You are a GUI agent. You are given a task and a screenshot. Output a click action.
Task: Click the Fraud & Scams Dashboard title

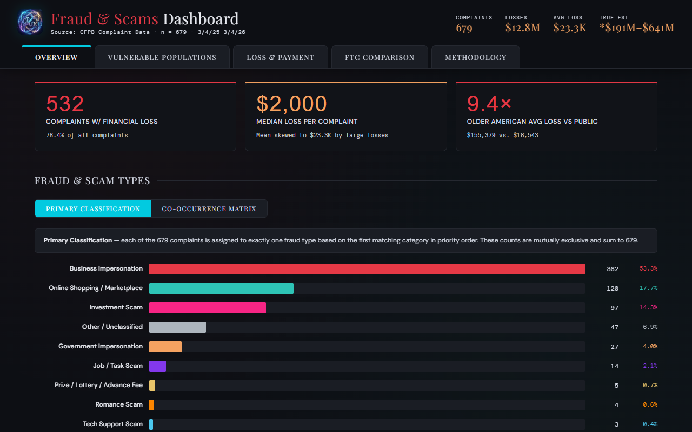point(144,18)
